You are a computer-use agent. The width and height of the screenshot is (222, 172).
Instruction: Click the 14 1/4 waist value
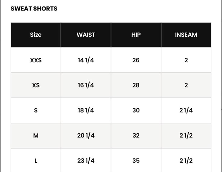coord(86,60)
